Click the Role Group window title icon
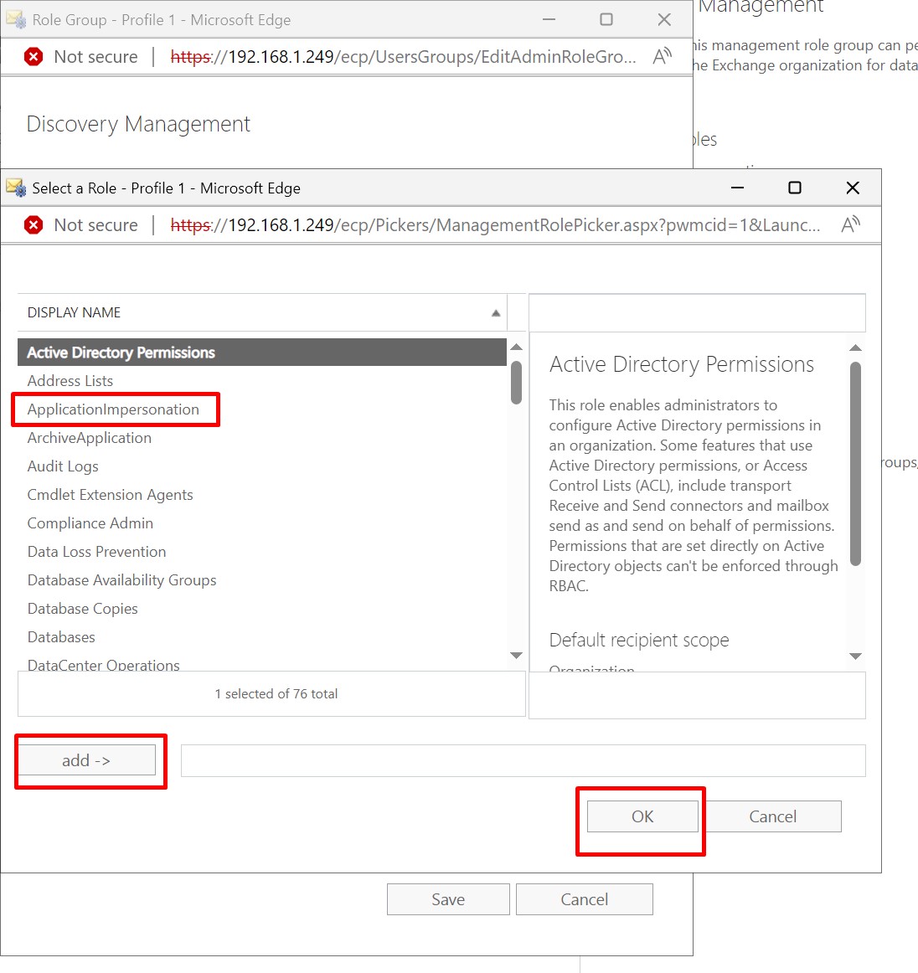The image size is (918, 973). [x=16, y=19]
